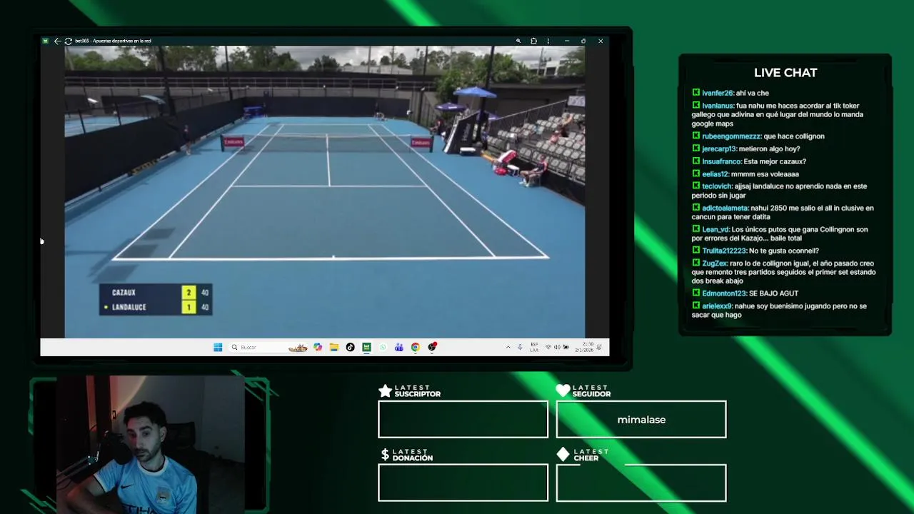Click Lean_vd's chat message

click(x=780, y=233)
